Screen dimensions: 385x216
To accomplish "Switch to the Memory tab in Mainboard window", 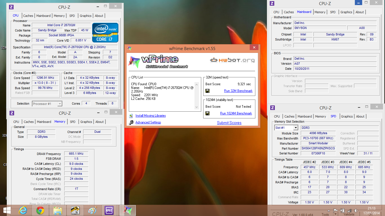I will 320,12.
